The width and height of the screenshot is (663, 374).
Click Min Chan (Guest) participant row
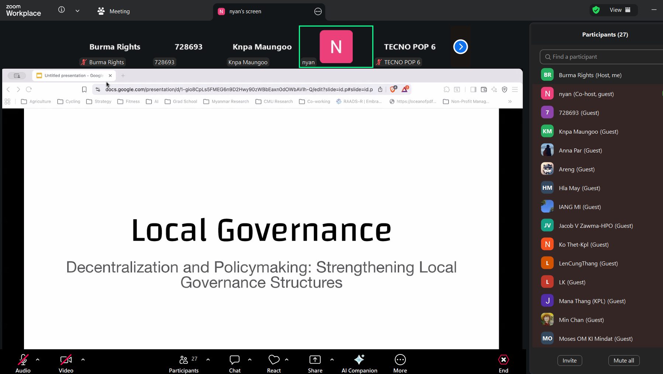coord(598,320)
